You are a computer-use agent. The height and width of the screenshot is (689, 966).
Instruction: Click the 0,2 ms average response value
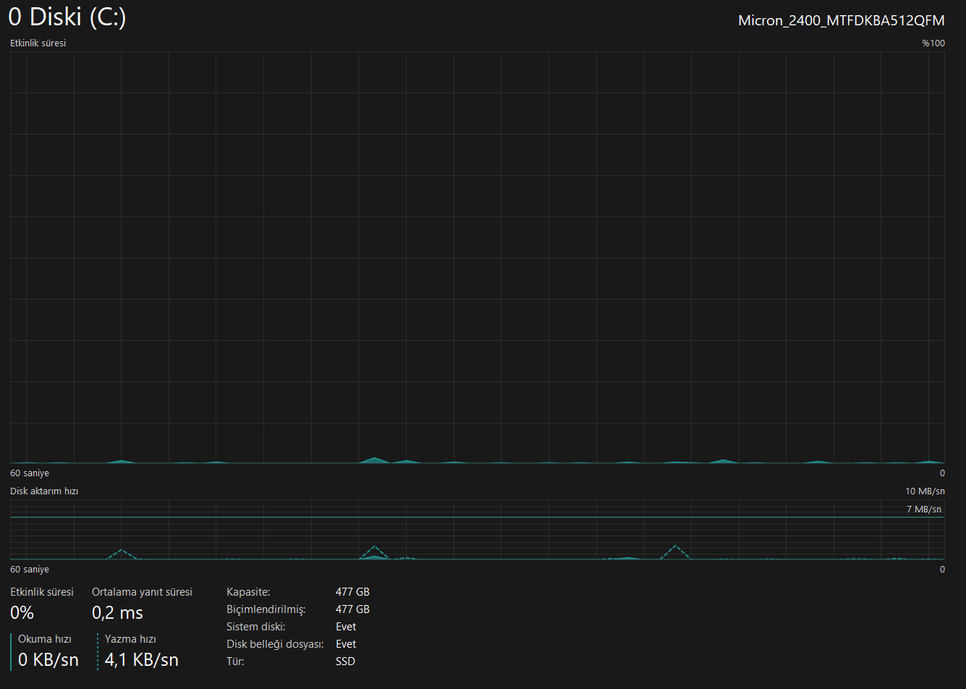[x=117, y=613]
